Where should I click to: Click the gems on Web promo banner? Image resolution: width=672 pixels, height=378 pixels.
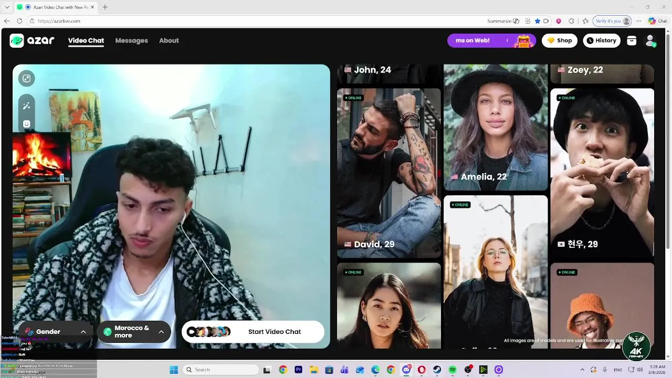click(491, 40)
